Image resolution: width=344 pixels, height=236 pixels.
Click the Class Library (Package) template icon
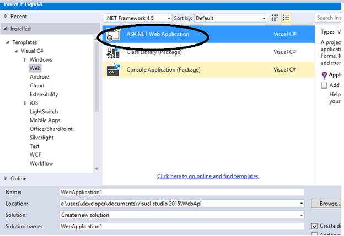pos(113,52)
